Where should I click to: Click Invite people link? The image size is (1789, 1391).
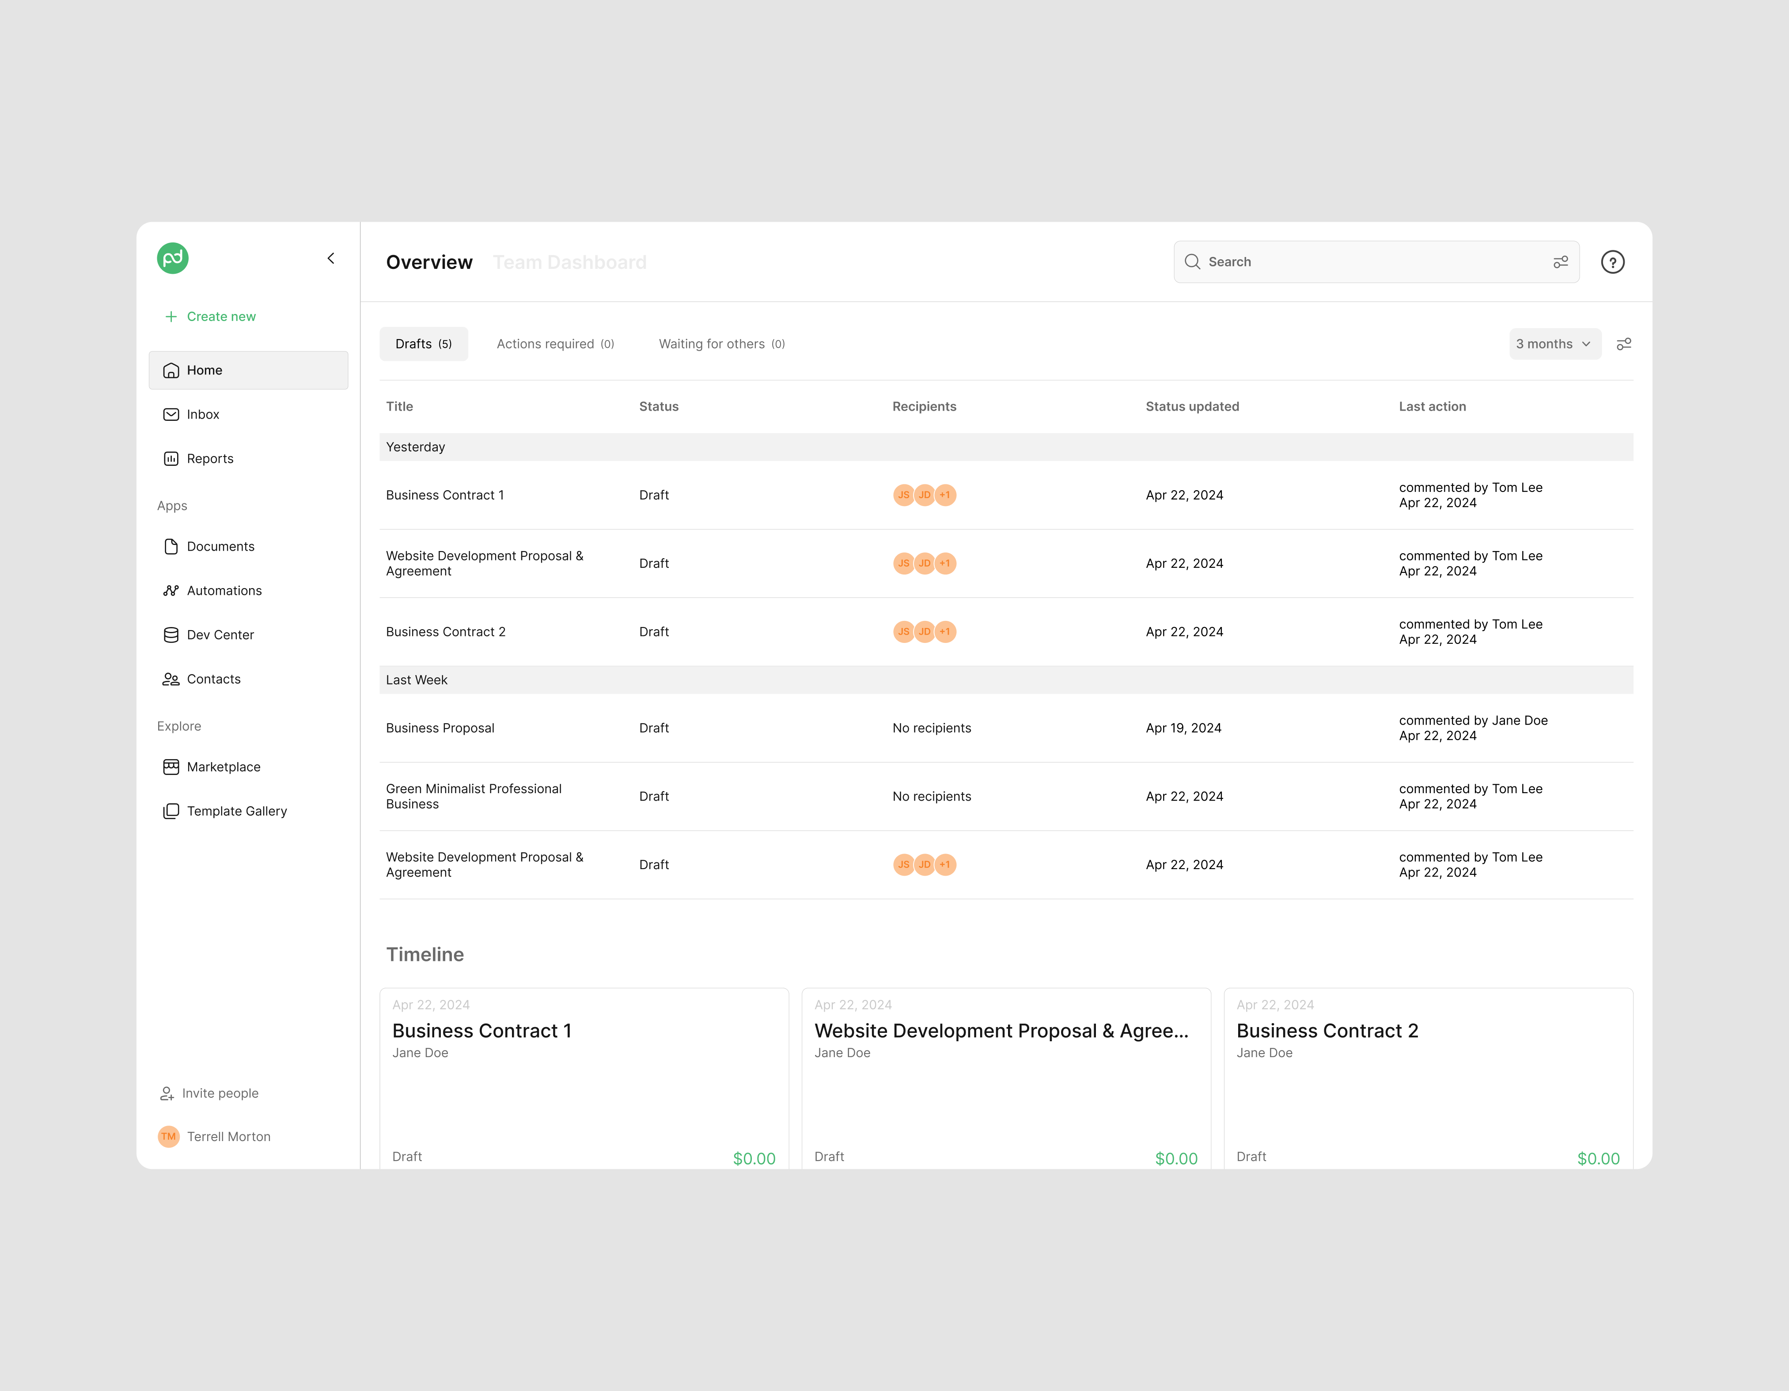tap(210, 1093)
